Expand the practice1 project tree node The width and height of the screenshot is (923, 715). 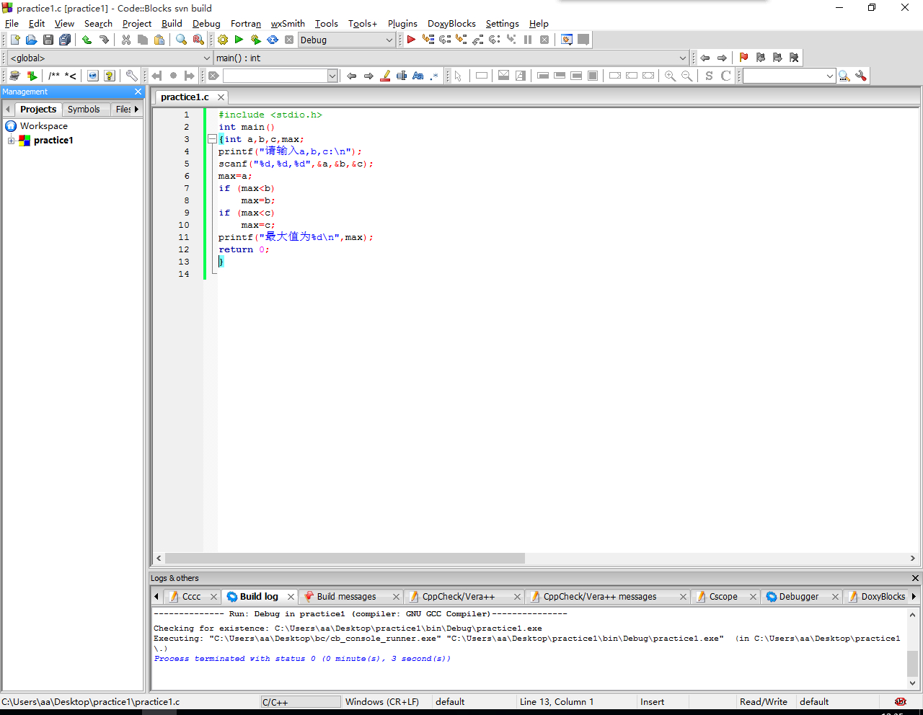point(12,141)
